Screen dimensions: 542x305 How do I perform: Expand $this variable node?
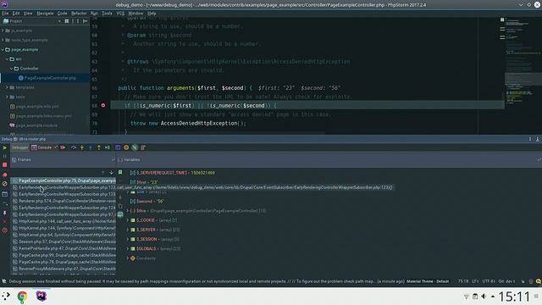128,211
